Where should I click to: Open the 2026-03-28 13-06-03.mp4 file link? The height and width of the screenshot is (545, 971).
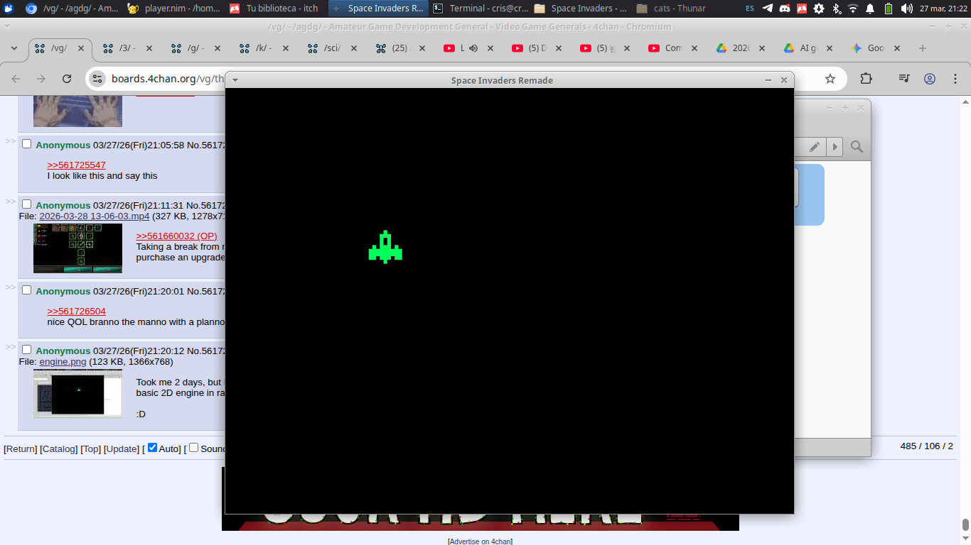point(95,216)
